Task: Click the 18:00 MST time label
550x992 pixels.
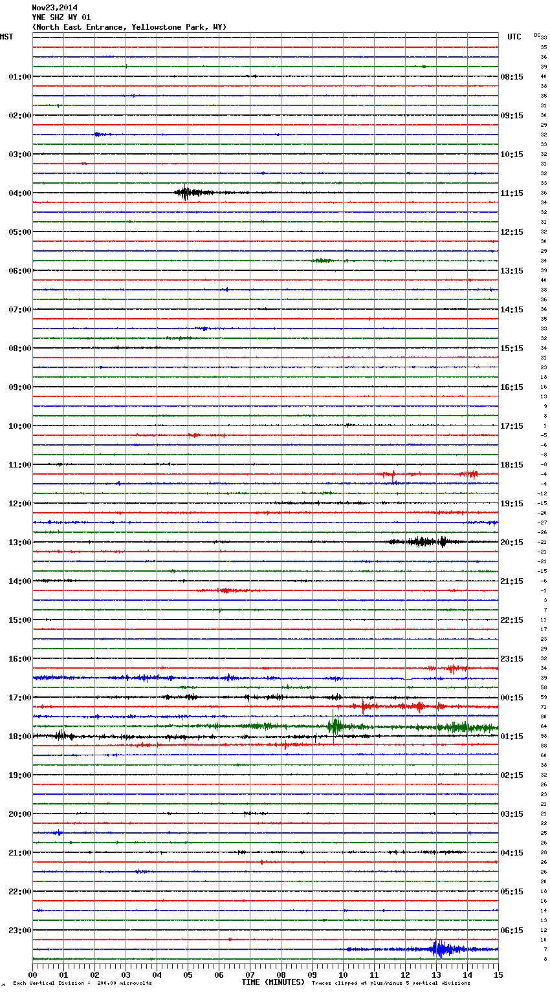Action: pyautogui.click(x=19, y=737)
